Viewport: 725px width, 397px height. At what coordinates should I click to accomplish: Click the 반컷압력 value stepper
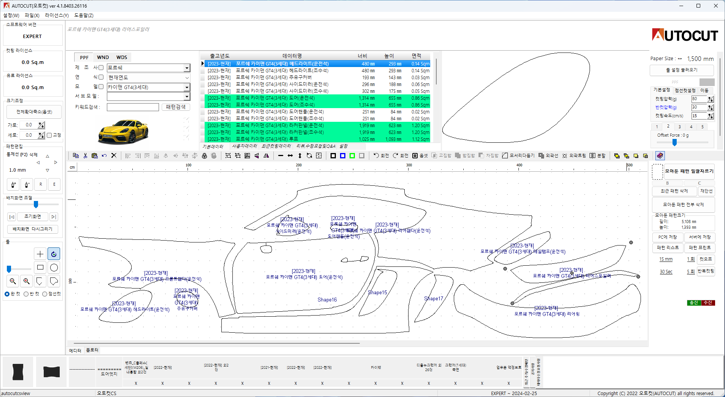click(711, 107)
